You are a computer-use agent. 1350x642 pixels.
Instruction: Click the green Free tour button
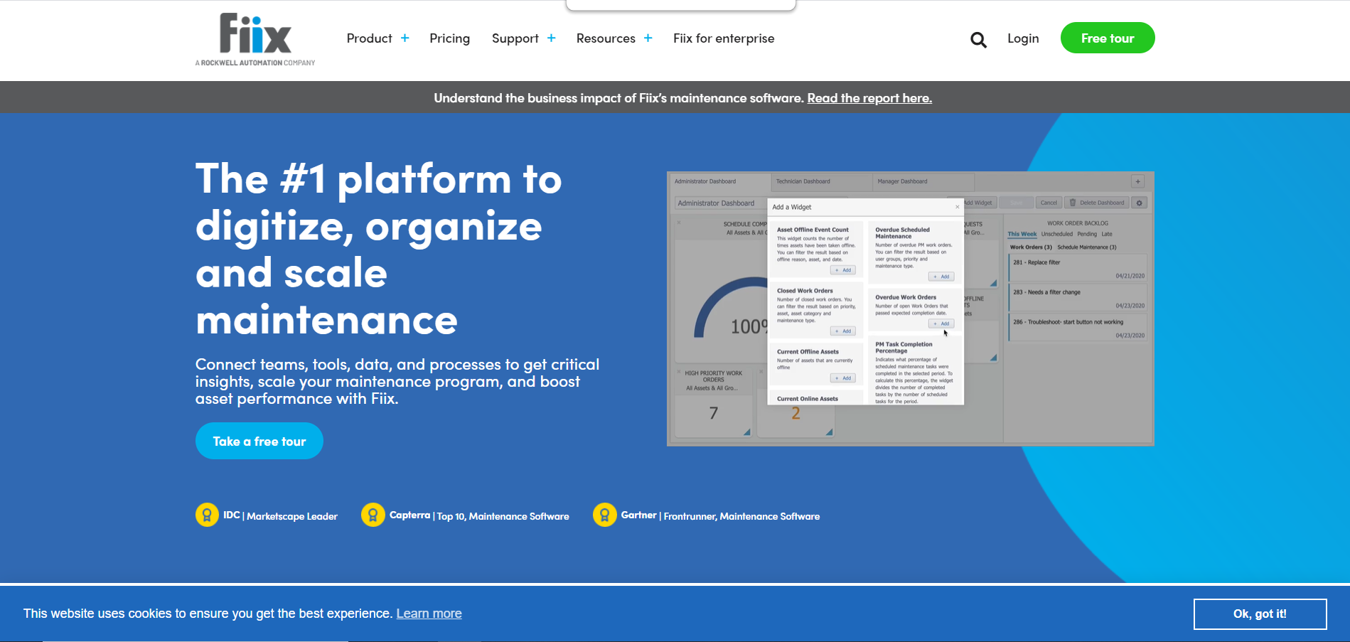pos(1108,38)
